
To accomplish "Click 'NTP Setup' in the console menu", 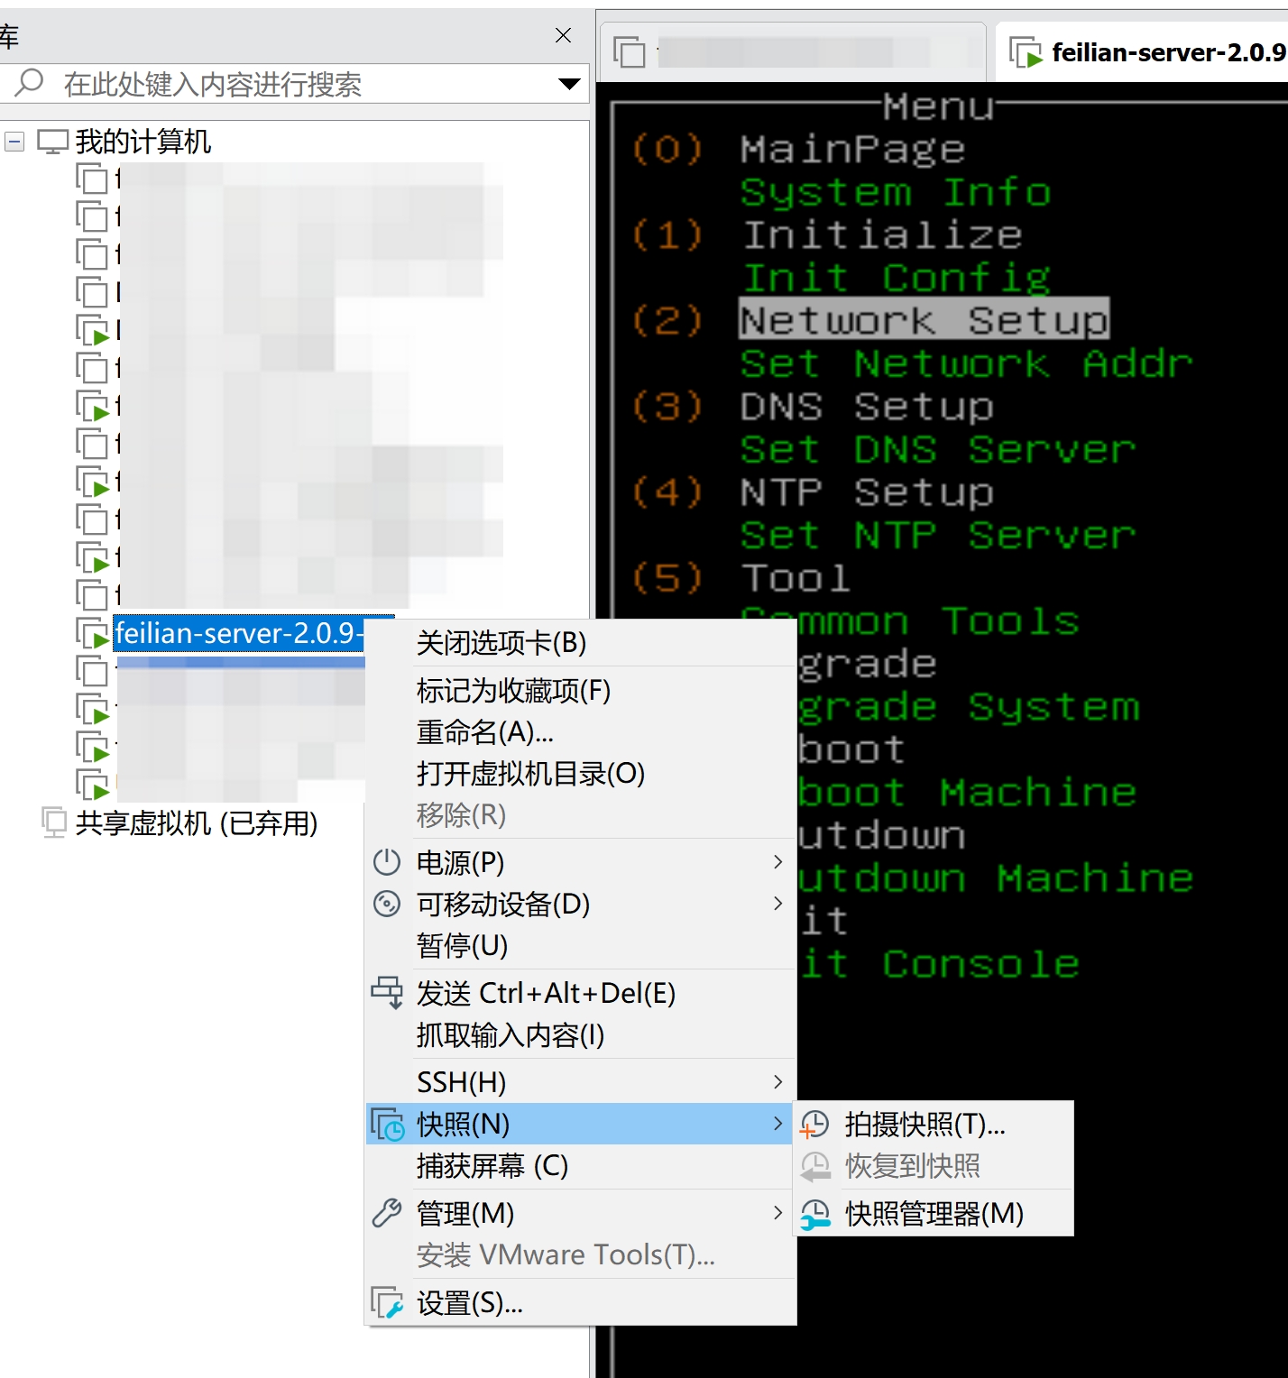I will [867, 491].
